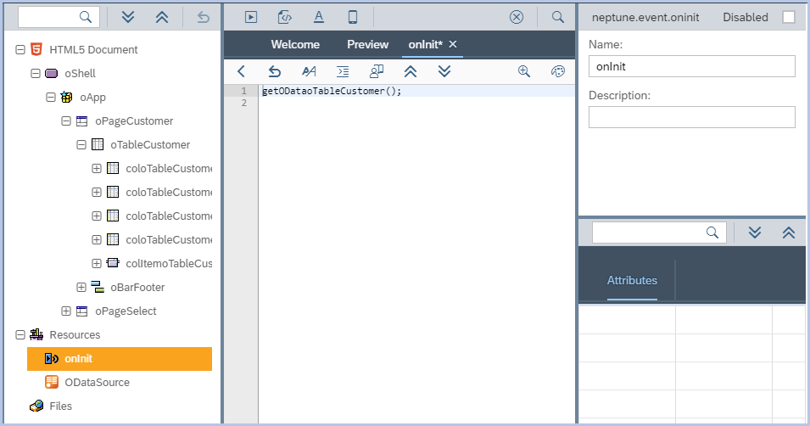This screenshot has height=426, width=810.
Task: Select oTableCustomer tree item
Action: tap(150, 145)
